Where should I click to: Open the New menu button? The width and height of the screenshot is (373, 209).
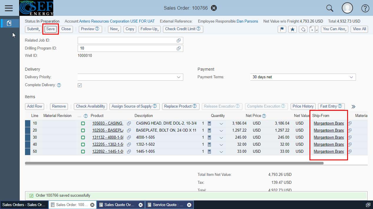[114, 29]
